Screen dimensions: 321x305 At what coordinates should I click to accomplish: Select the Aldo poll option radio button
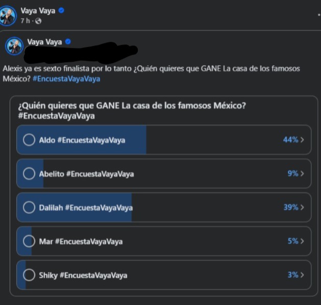(x=29, y=140)
